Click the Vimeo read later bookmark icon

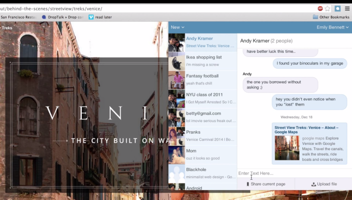click(91, 17)
